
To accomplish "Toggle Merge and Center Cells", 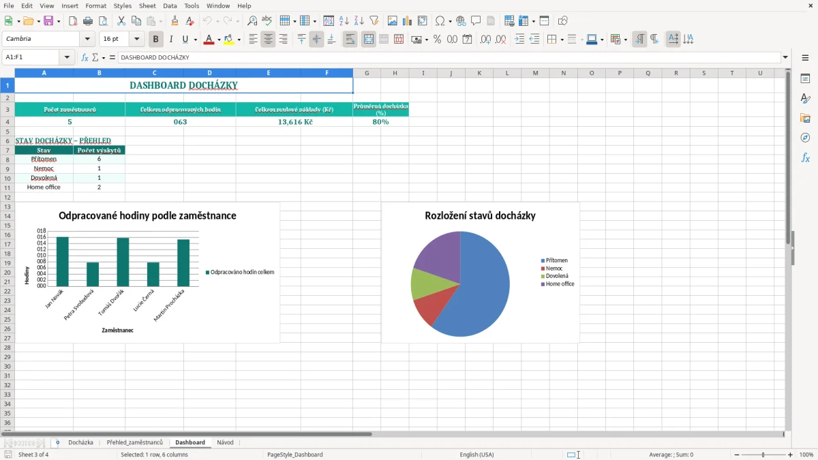I will [369, 40].
